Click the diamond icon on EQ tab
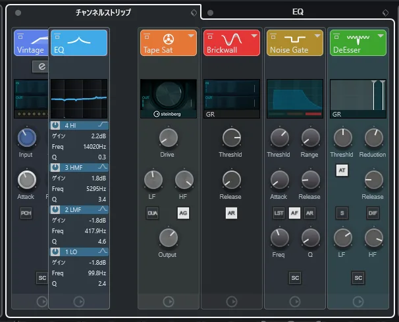 click(386, 13)
